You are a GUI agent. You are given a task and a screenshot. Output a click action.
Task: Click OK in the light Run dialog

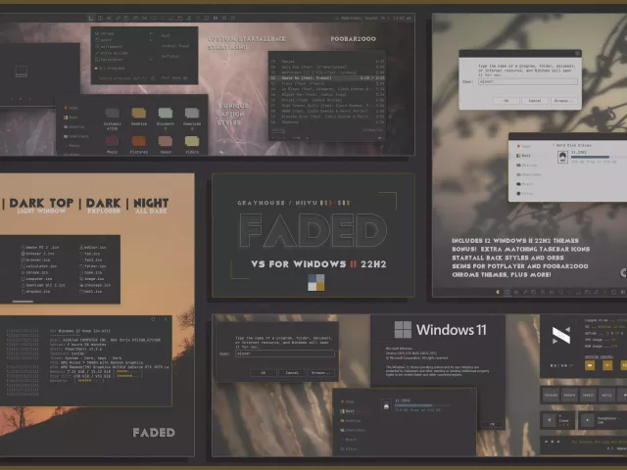tap(506, 101)
